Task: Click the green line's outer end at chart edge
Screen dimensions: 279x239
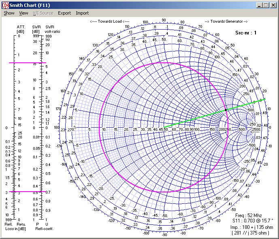Action: [265, 99]
